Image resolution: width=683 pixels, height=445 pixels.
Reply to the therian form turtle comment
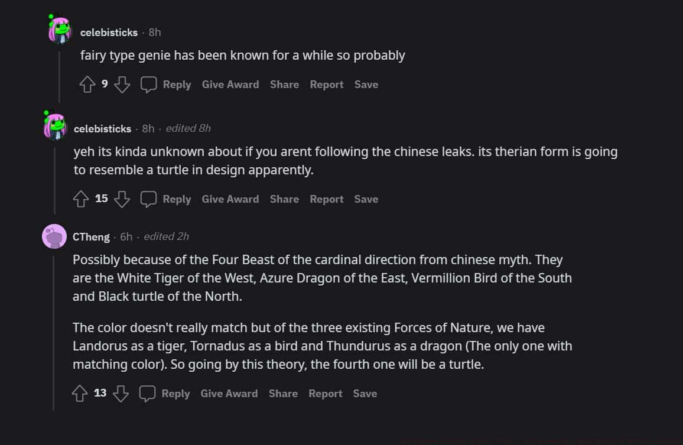tap(177, 199)
